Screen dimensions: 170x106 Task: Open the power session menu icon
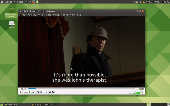(168, 2)
